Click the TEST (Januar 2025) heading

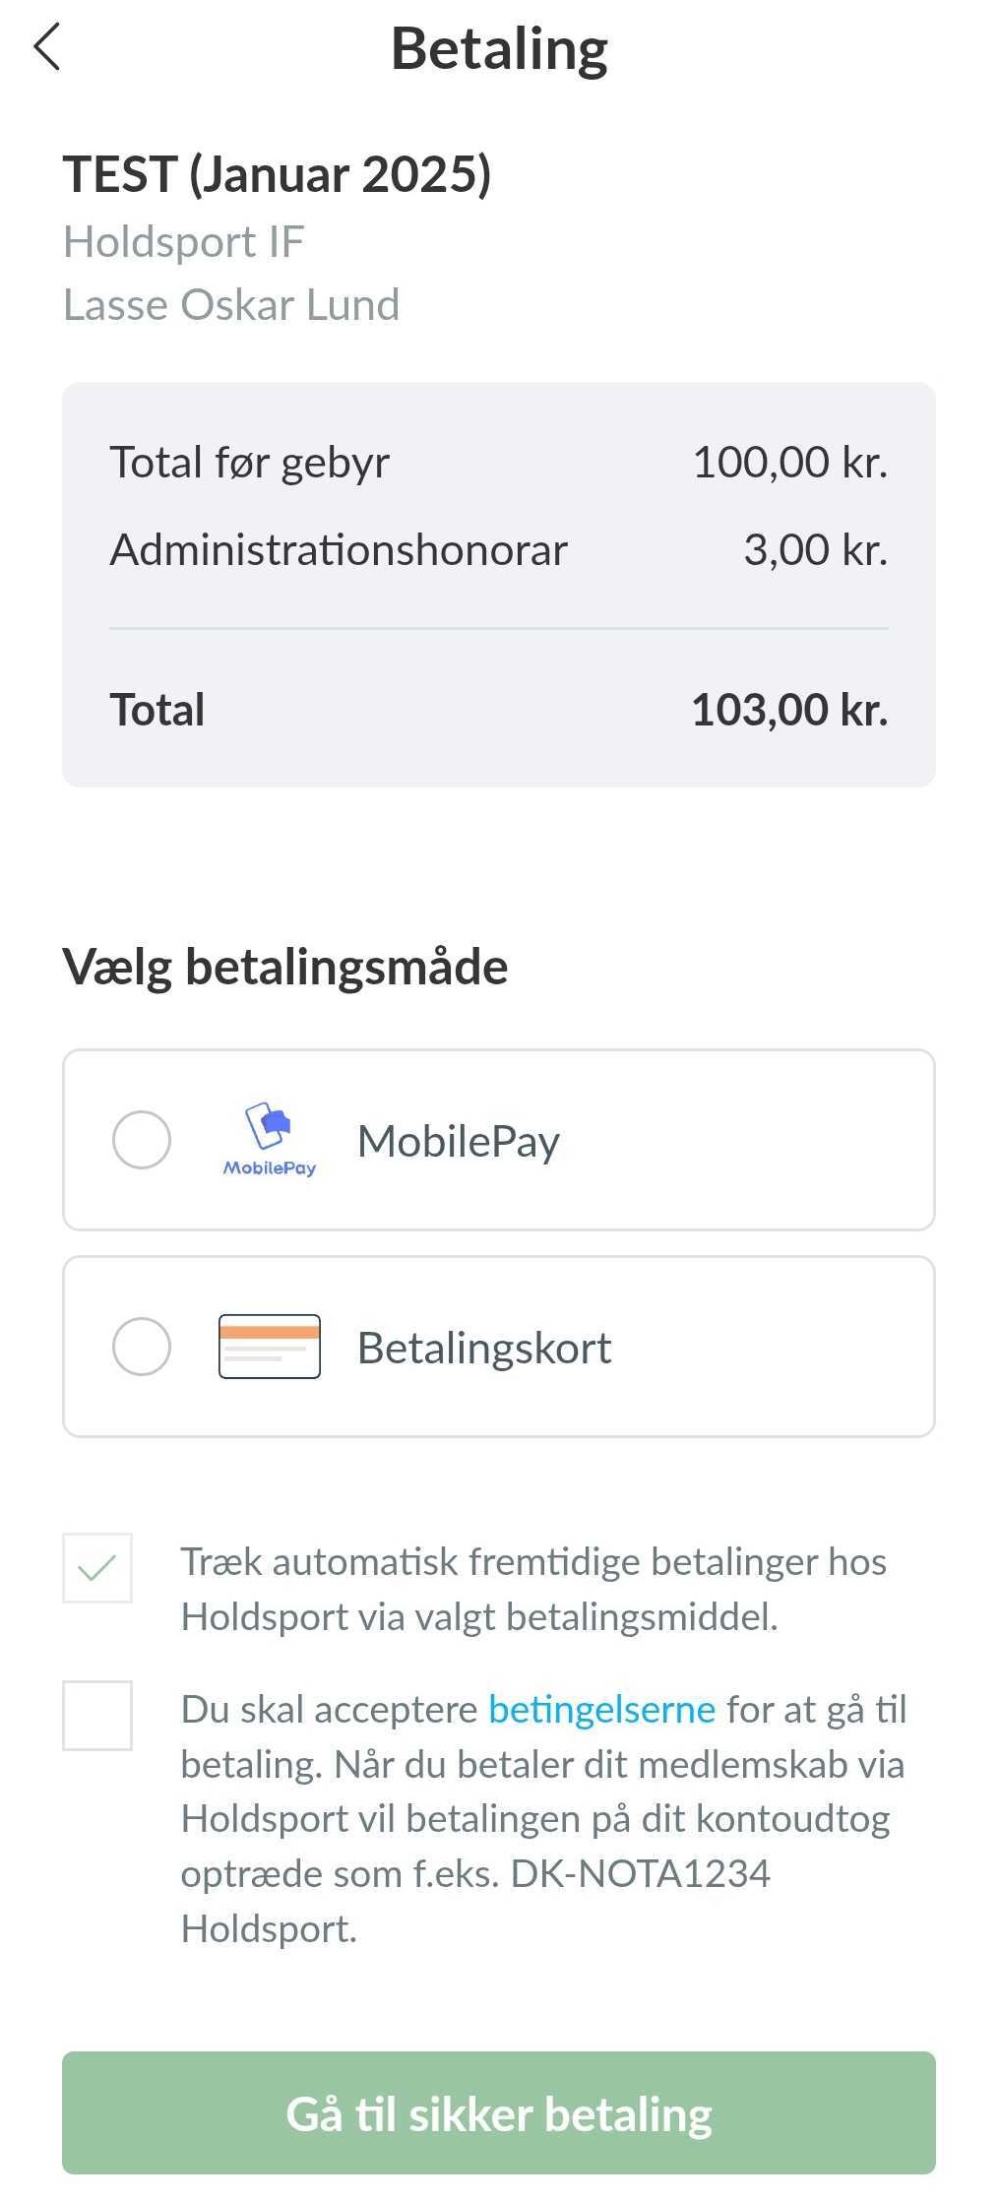pyautogui.click(x=277, y=175)
